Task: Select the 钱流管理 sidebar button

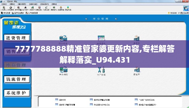Action: click(16, 79)
